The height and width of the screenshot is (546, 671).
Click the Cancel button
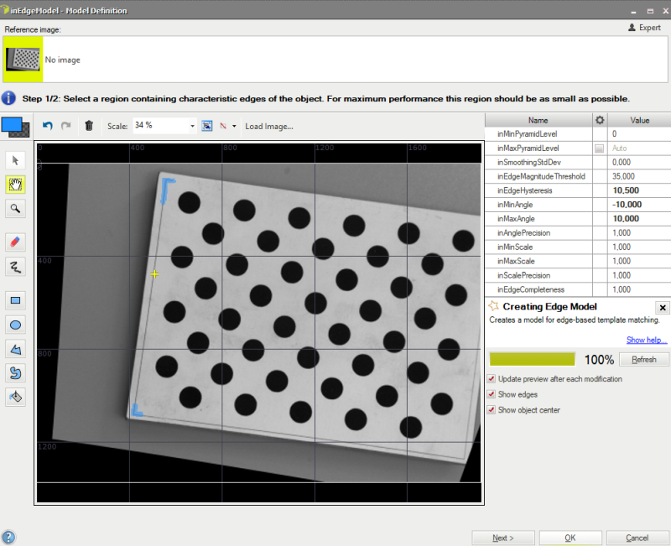pyautogui.click(x=637, y=538)
